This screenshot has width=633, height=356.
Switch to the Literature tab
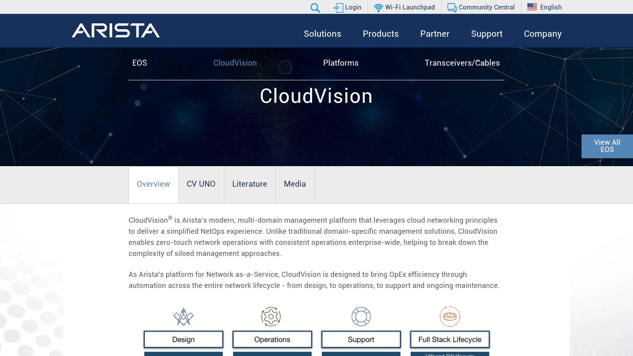point(250,184)
